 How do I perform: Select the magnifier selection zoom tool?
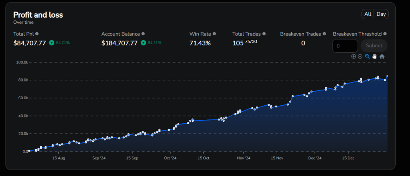[x=367, y=56]
